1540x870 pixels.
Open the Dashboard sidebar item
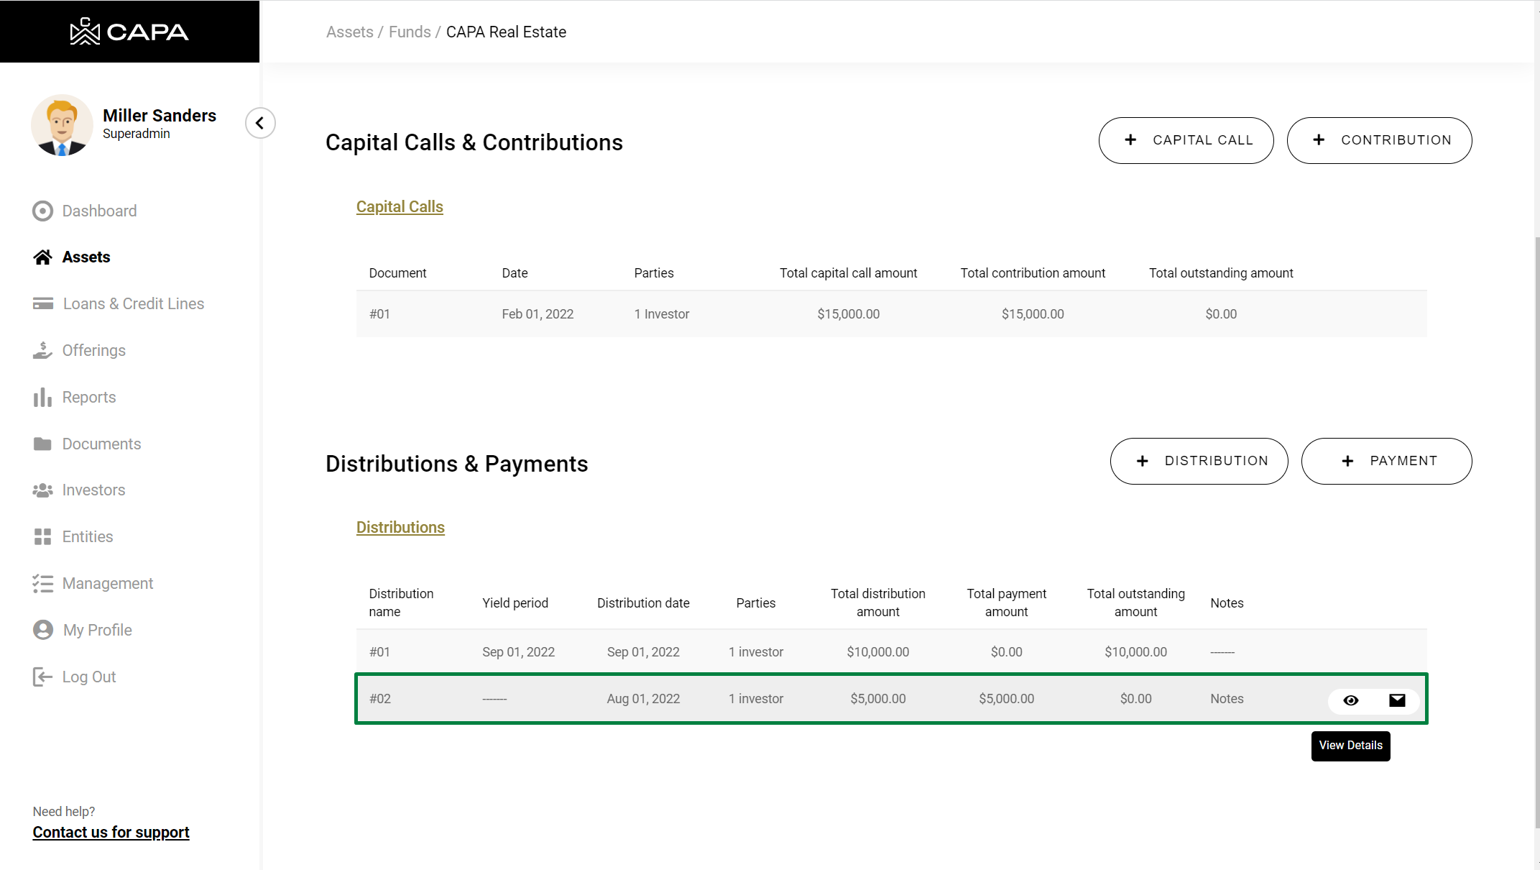tap(99, 211)
